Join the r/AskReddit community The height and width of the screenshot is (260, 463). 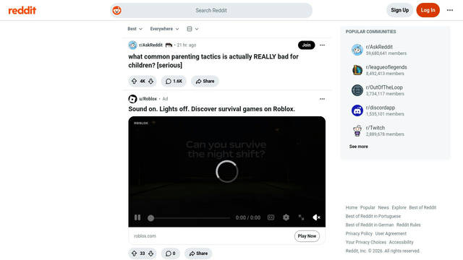[x=306, y=45]
